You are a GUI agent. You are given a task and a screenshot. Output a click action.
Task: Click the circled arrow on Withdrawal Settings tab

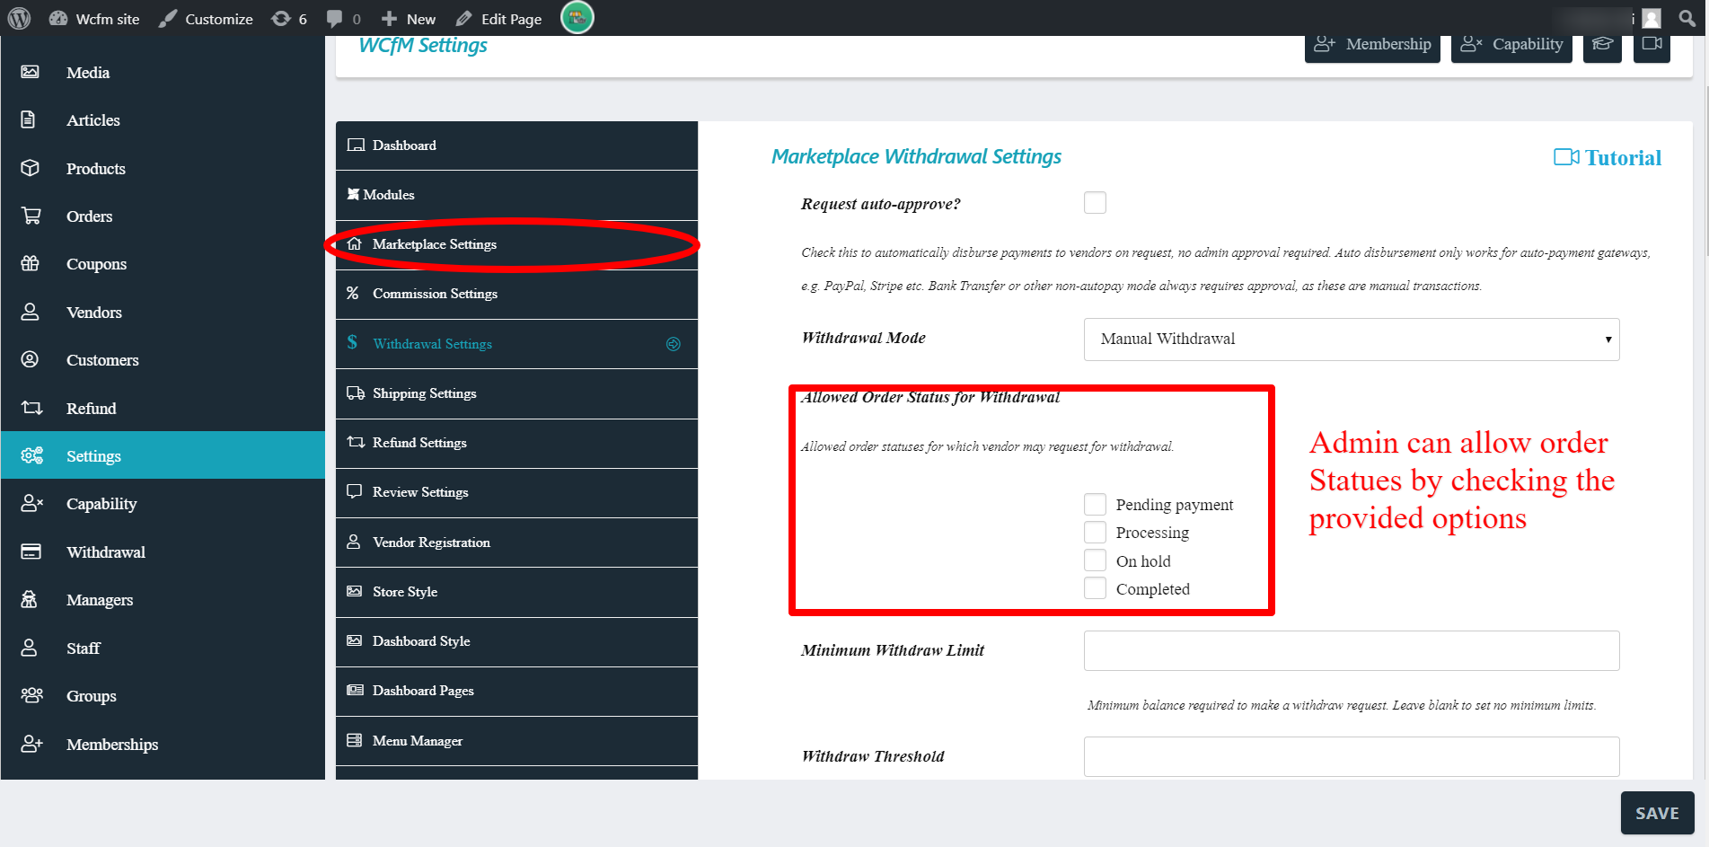[x=673, y=344]
